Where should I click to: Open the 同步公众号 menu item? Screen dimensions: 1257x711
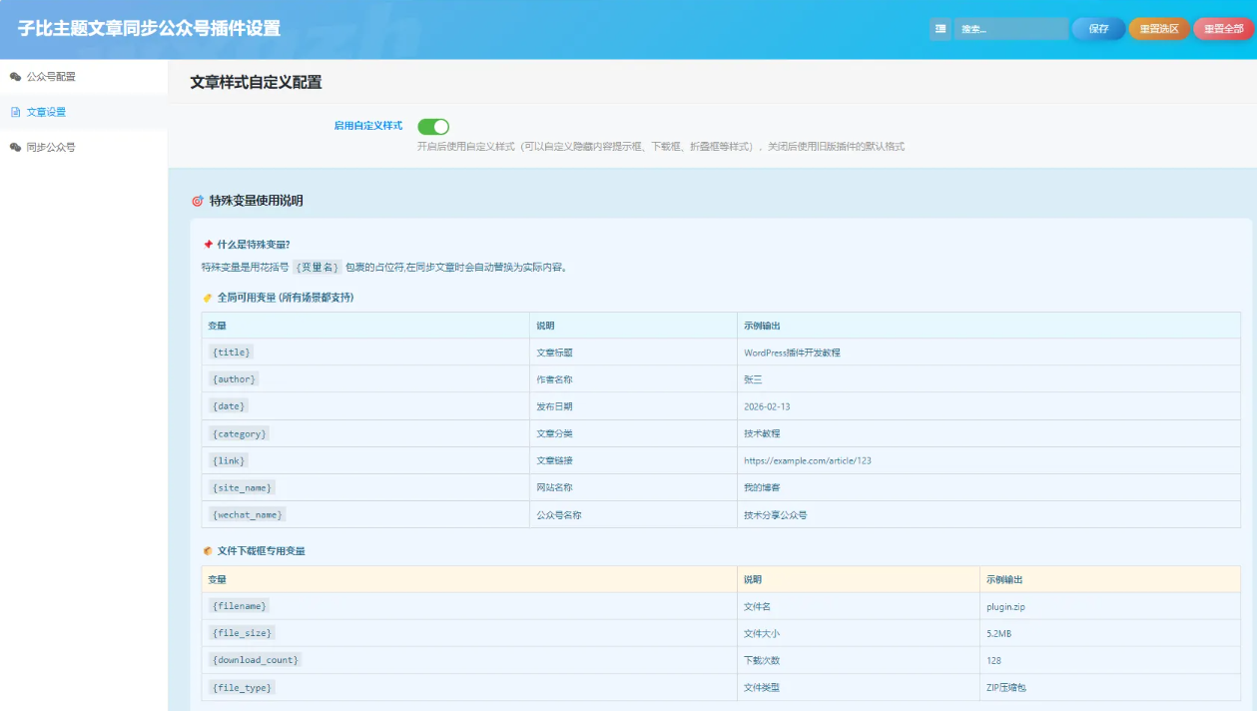point(84,147)
